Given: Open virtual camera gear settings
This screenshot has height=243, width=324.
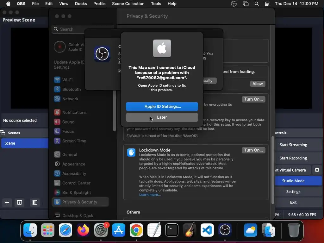Looking at the screenshot, I should point(317,170).
